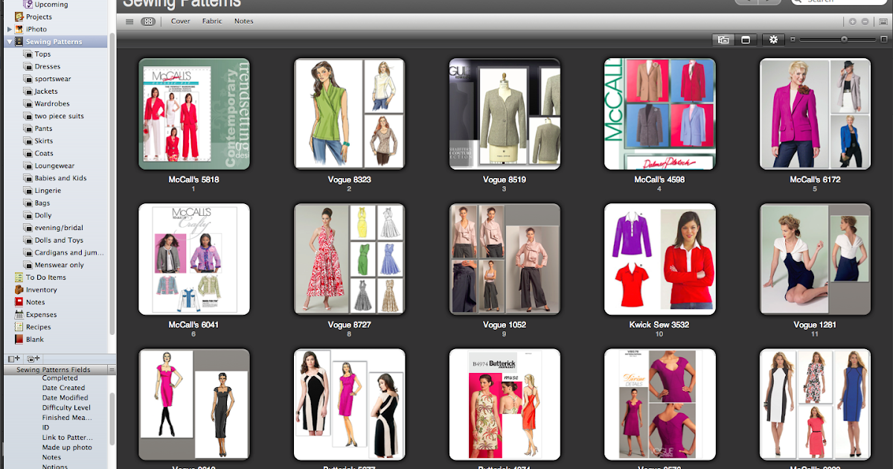Select the grid view toggle

[x=148, y=22]
